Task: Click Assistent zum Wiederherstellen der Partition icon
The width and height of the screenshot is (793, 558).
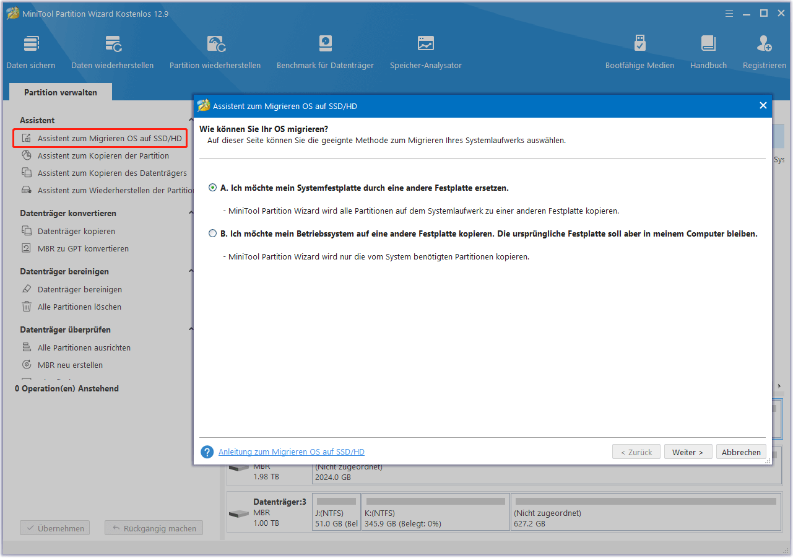Action: [27, 190]
